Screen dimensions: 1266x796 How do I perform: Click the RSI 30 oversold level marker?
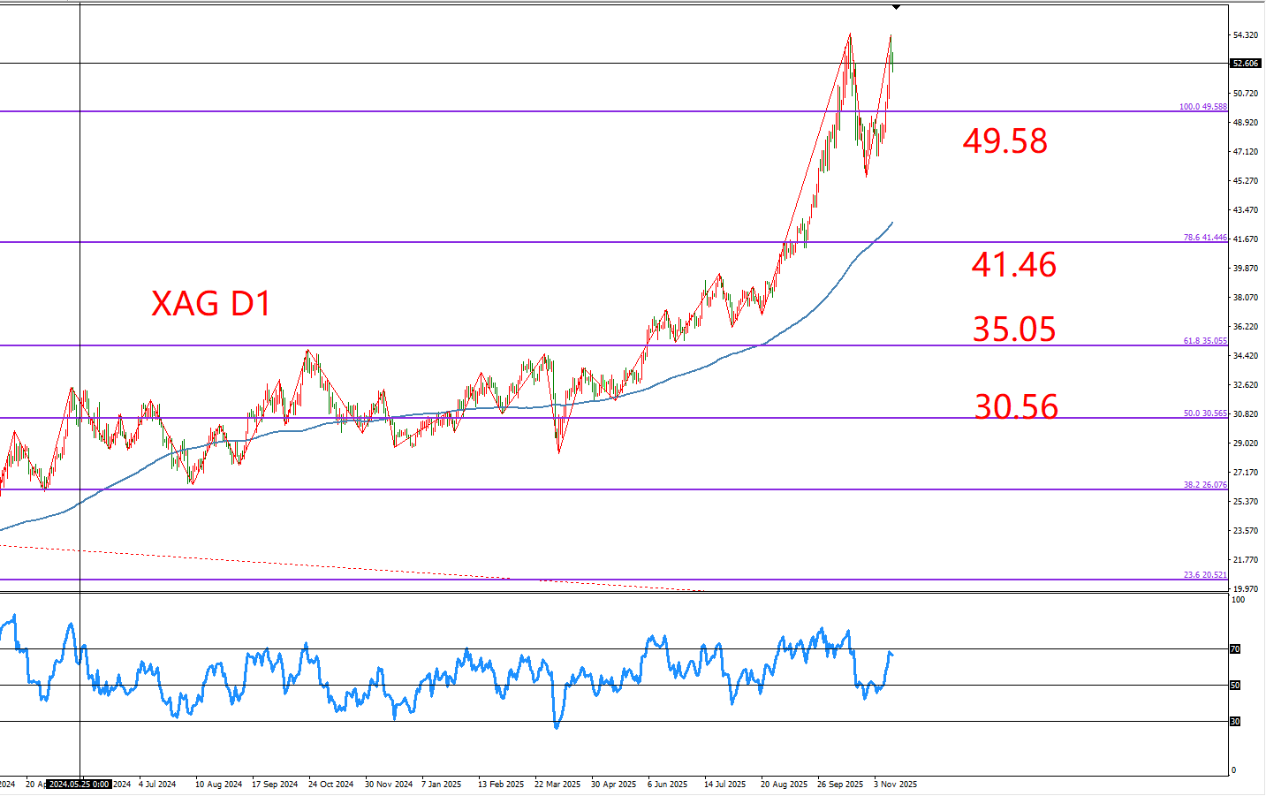[x=1235, y=722]
